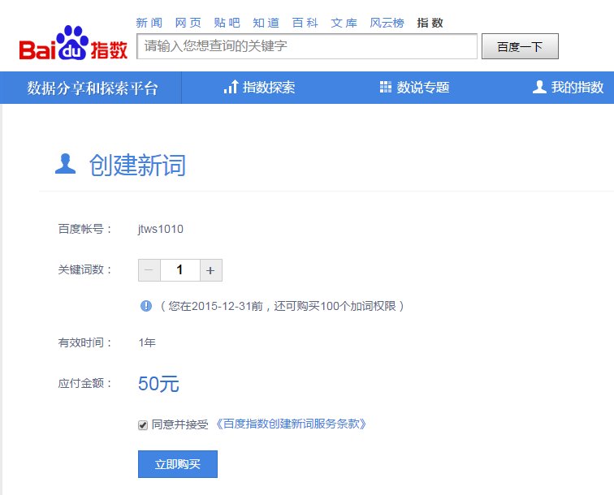Open the 百科 top link
614x495 pixels.
tap(305, 23)
